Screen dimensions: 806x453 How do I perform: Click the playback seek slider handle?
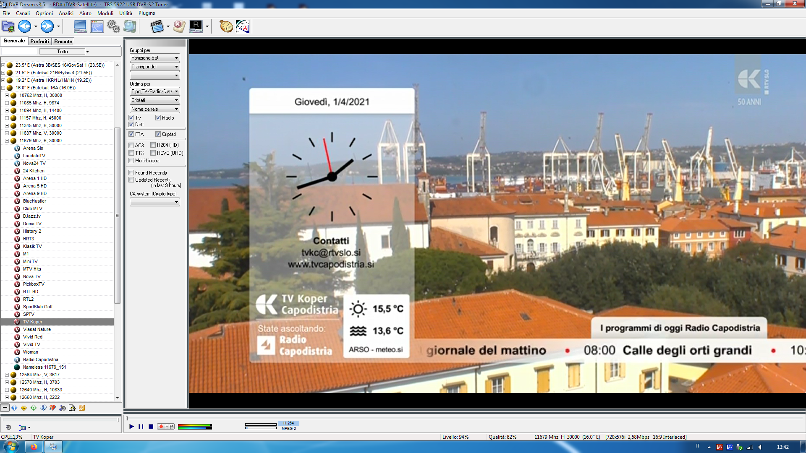[x=127, y=418]
